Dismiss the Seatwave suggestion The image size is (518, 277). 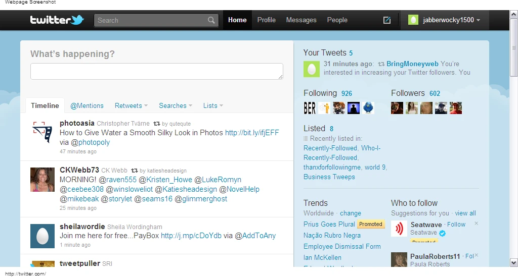(476, 224)
